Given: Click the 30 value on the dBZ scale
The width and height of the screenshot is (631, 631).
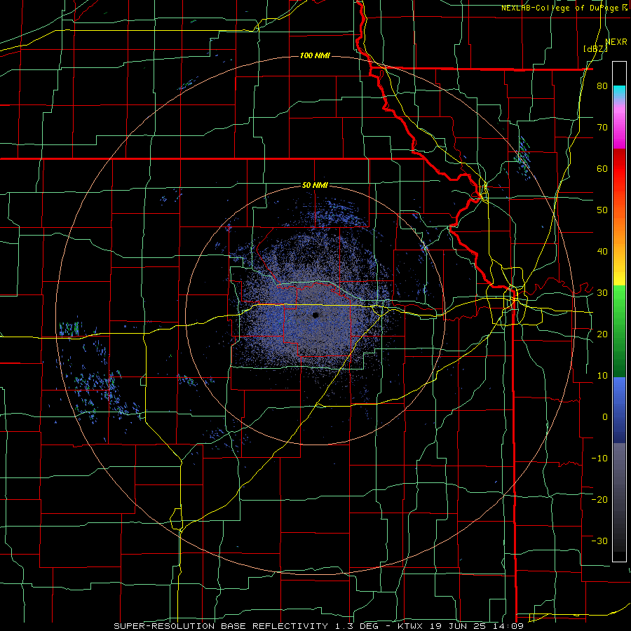Looking at the screenshot, I should coord(602,293).
